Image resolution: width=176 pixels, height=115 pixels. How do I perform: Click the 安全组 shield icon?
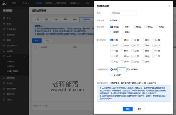(x=4, y=83)
